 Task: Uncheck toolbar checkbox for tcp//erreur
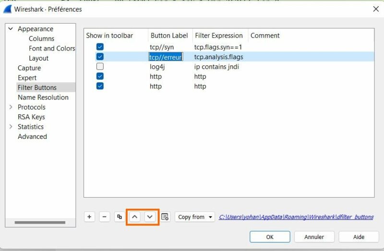pyautogui.click(x=100, y=56)
